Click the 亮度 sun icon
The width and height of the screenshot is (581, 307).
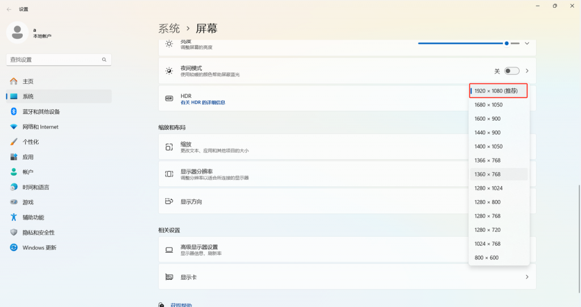[169, 44]
